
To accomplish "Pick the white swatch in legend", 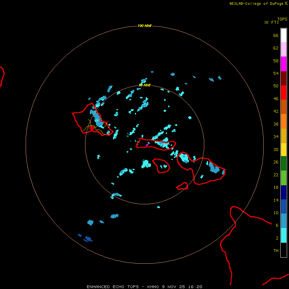I will point(284,35).
